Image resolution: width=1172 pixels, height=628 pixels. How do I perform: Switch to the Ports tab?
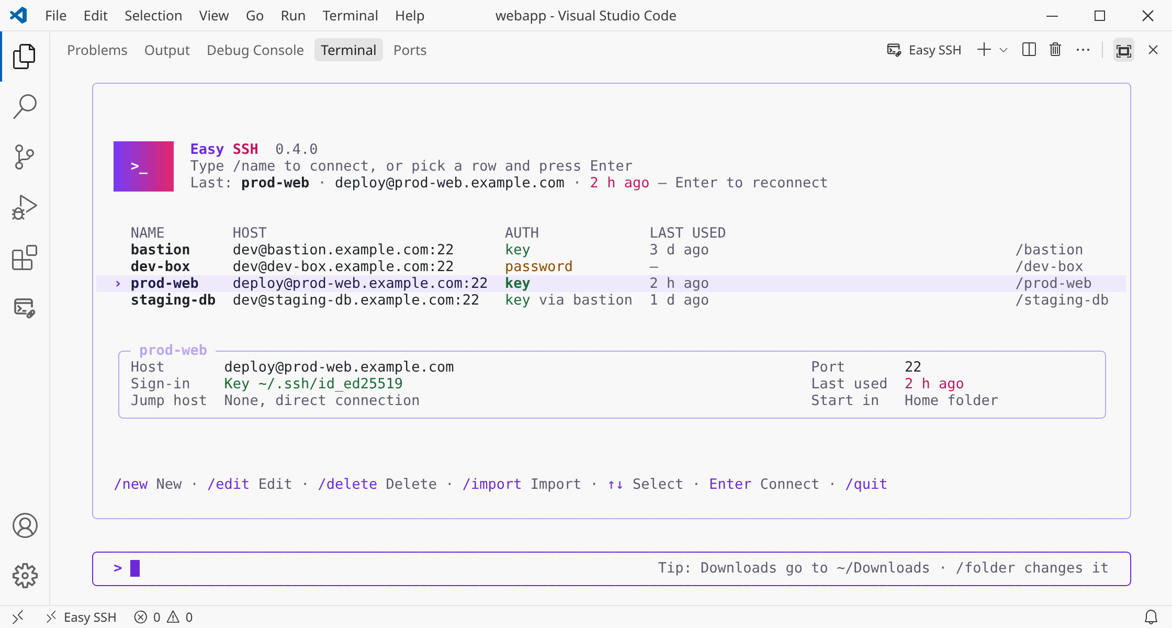[x=410, y=50]
